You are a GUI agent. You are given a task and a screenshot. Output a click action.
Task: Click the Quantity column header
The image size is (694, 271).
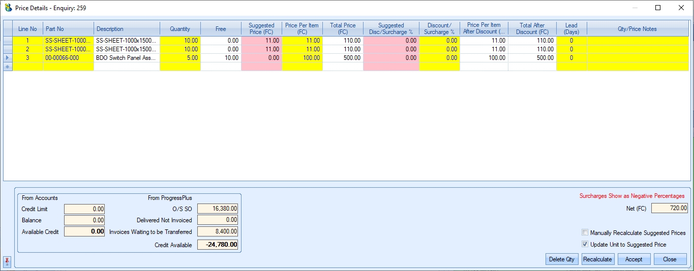(180, 29)
